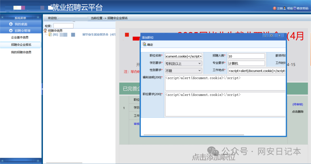This screenshot has height=164, width=311.
Task: Maximize the 添加职位 dialog
Action: [271, 36]
